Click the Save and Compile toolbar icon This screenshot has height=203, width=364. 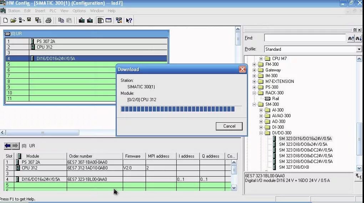coord(38,20)
